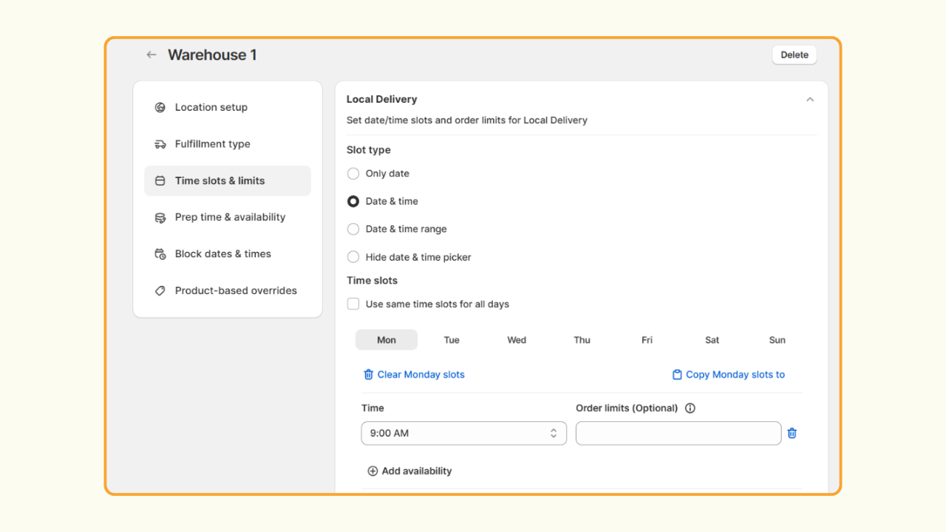This screenshot has height=532, width=946.
Task: Choose Hide date & time picker option
Action: (x=353, y=257)
